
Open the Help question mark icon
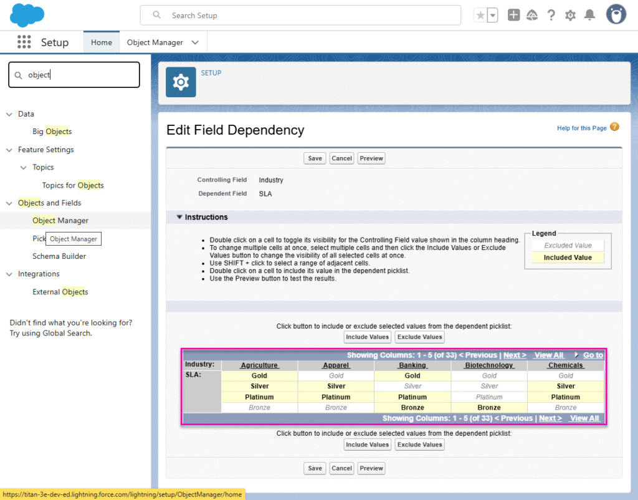pos(551,16)
